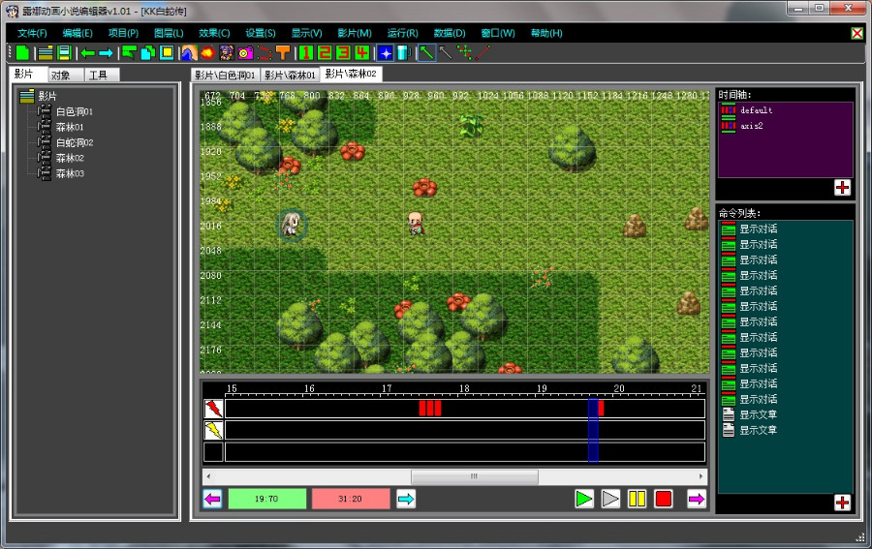Click the cyan next-frame arrow button
The height and width of the screenshot is (549, 872).
coord(406,499)
